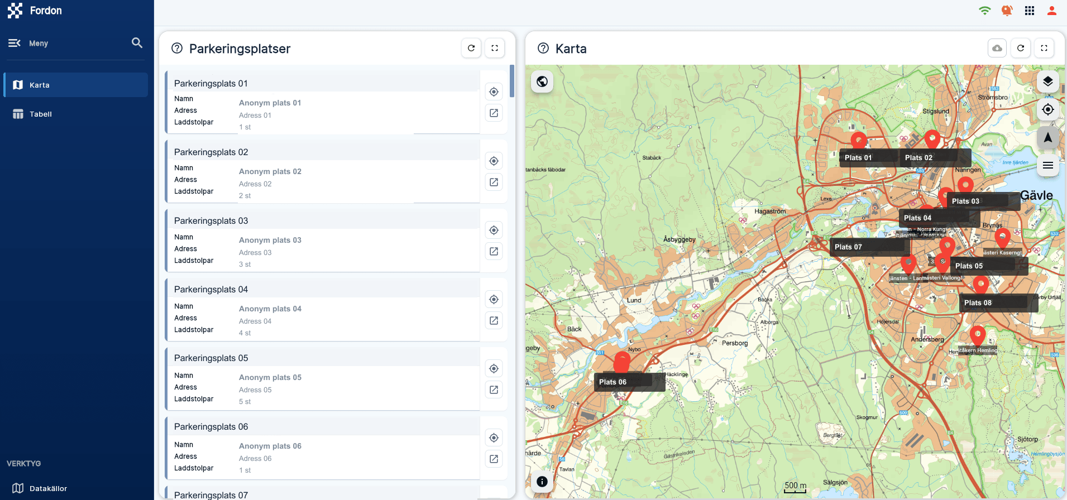The height and width of the screenshot is (500, 1067).
Task: Open Parkeringsplats 02 in external view
Action: click(494, 182)
